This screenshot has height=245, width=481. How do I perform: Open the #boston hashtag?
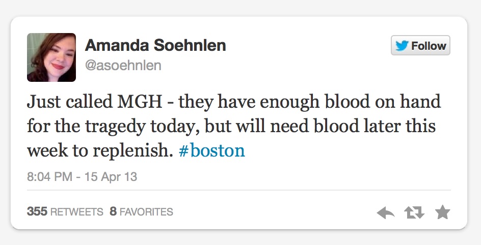[211, 150]
